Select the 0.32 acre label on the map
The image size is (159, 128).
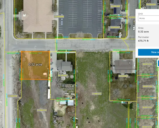(35, 65)
